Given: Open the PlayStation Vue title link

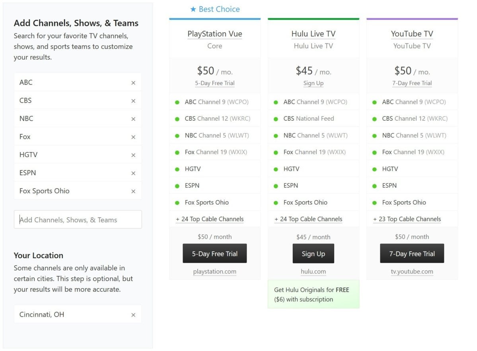Looking at the screenshot, I should click(x=215, y=34).
